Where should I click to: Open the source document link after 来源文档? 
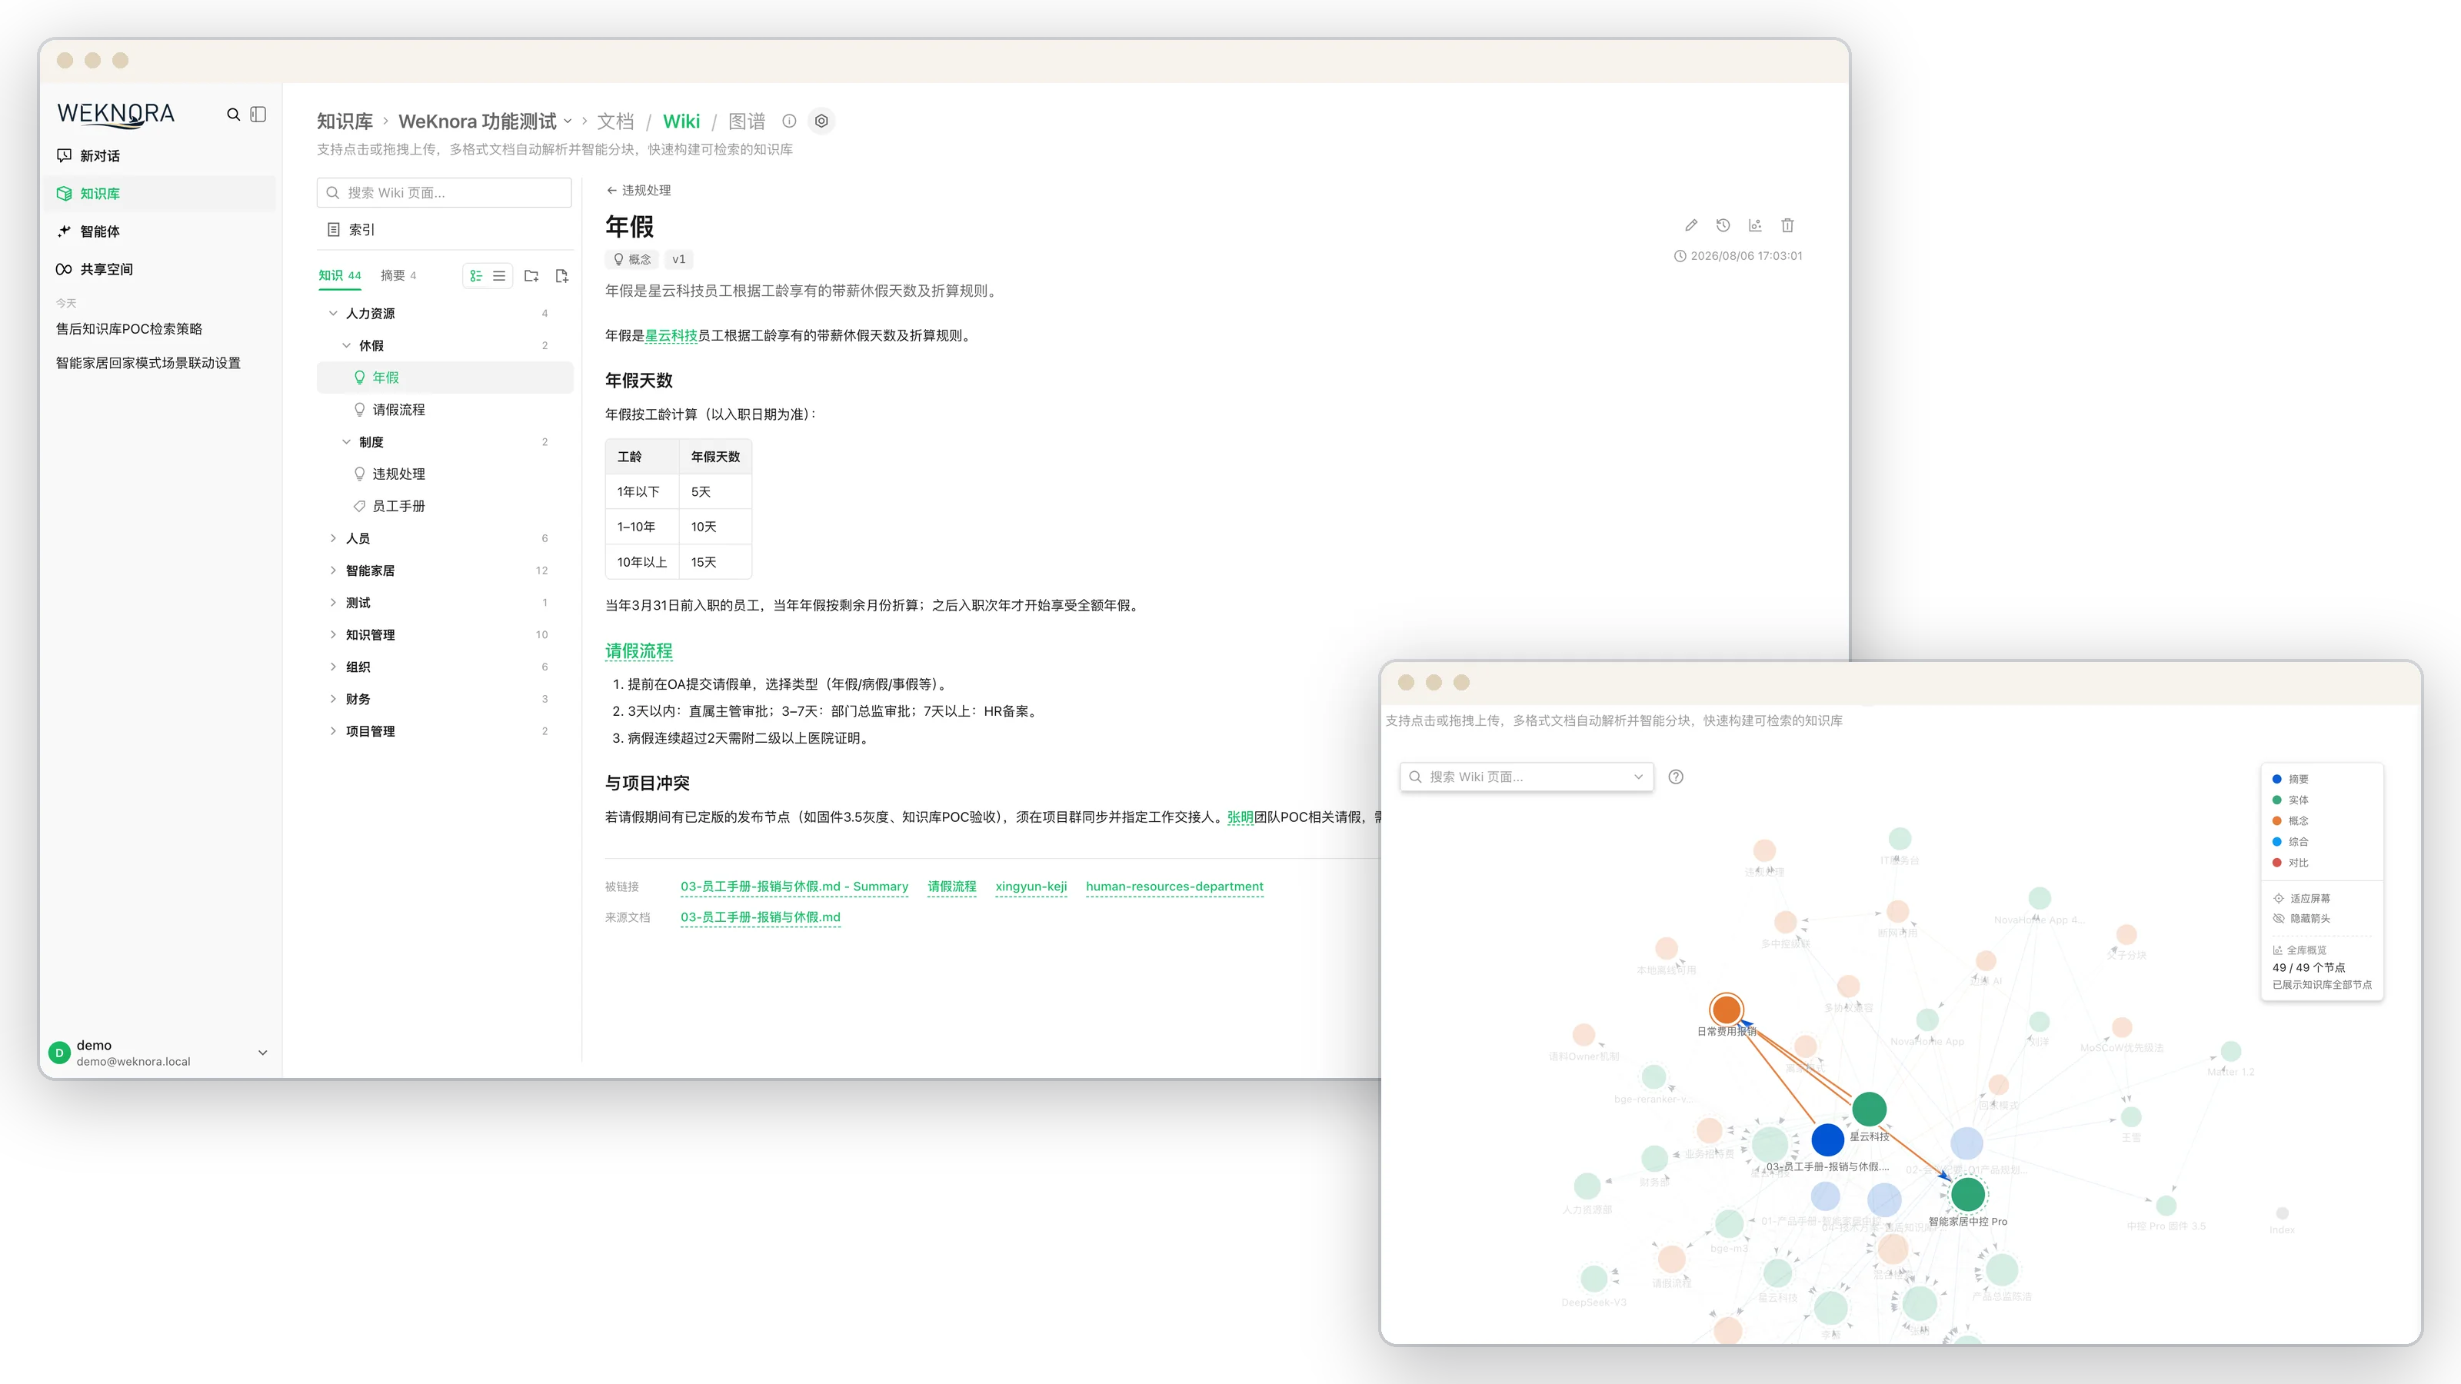[761, 917]
